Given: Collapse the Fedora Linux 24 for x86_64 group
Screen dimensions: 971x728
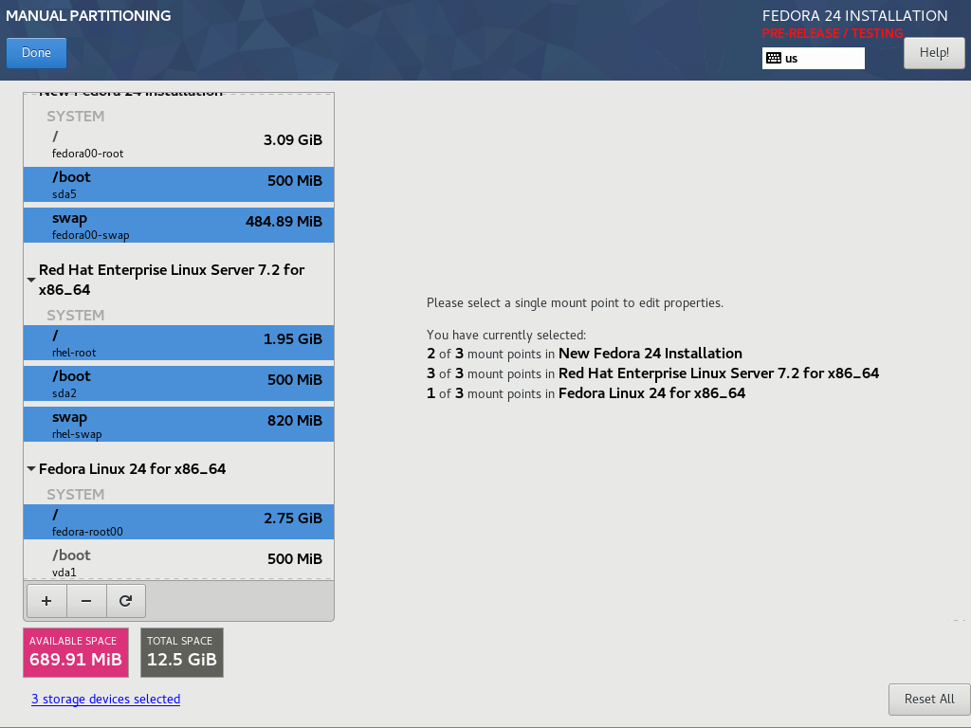Looking at the screenshot, I should pyautogui.click(x=31, y=469).
